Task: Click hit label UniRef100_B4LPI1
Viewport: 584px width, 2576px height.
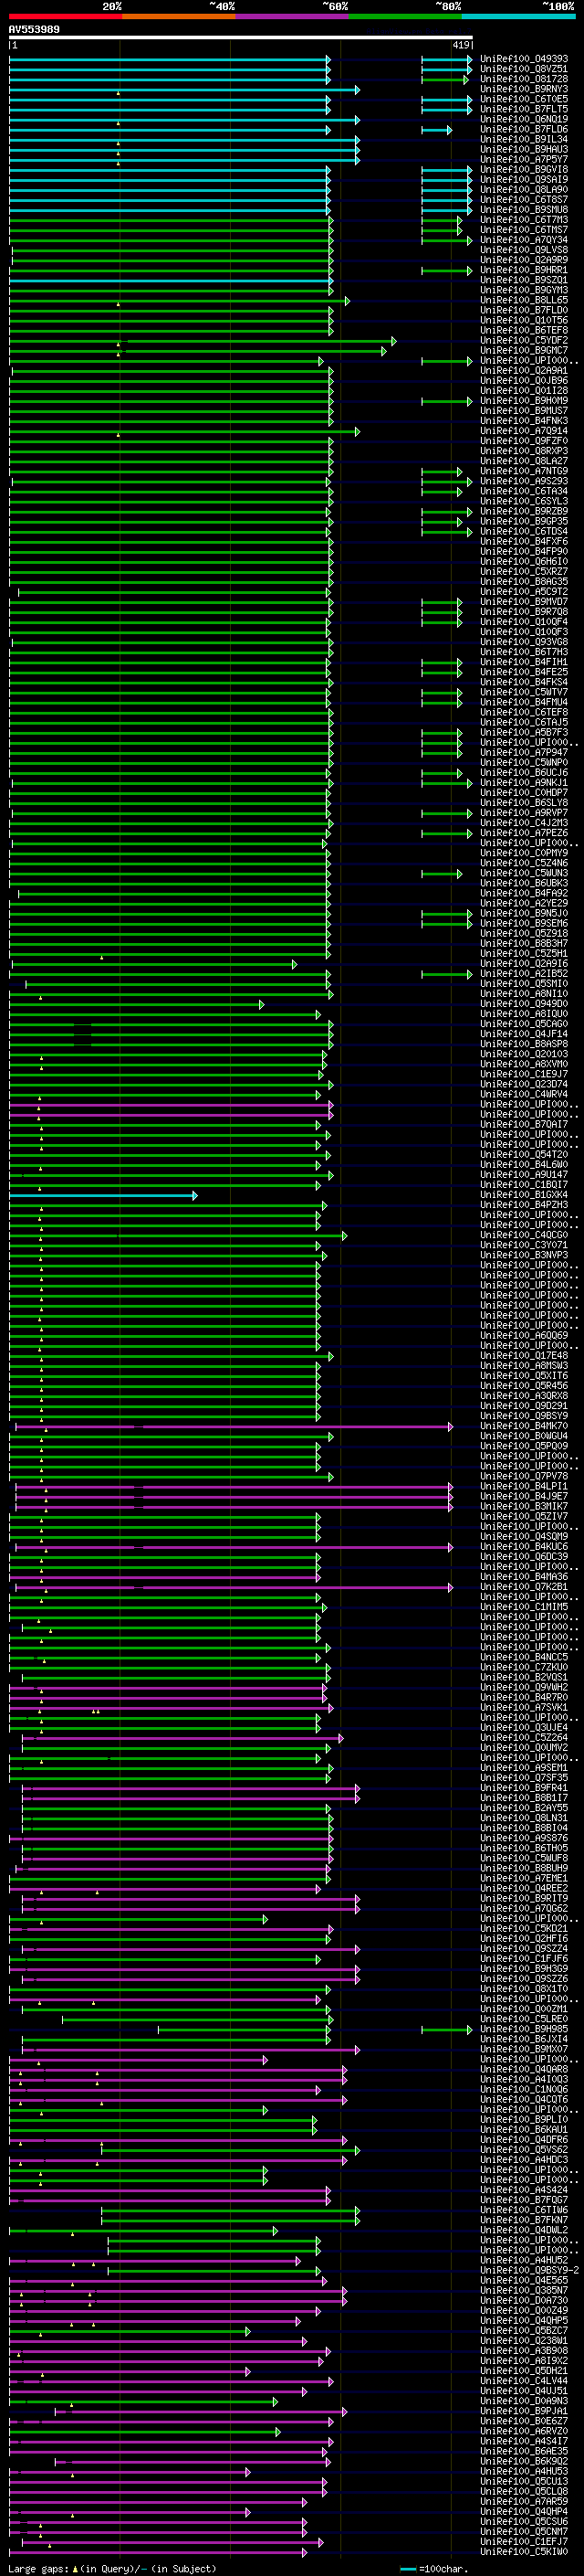Action: pos(524,1486)
